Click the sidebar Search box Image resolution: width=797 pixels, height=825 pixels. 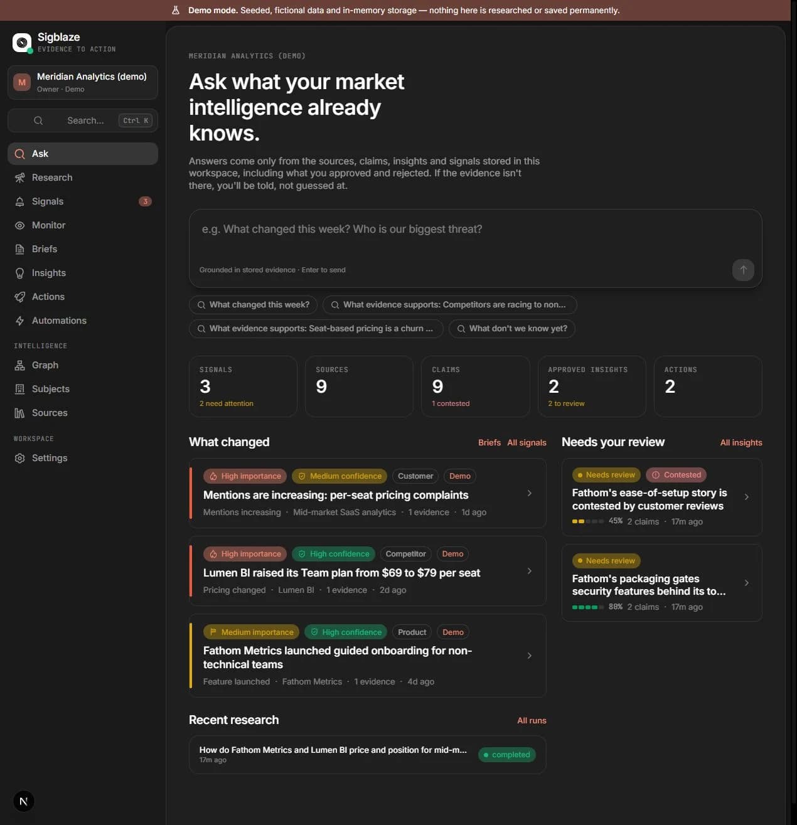pos(83,120)
